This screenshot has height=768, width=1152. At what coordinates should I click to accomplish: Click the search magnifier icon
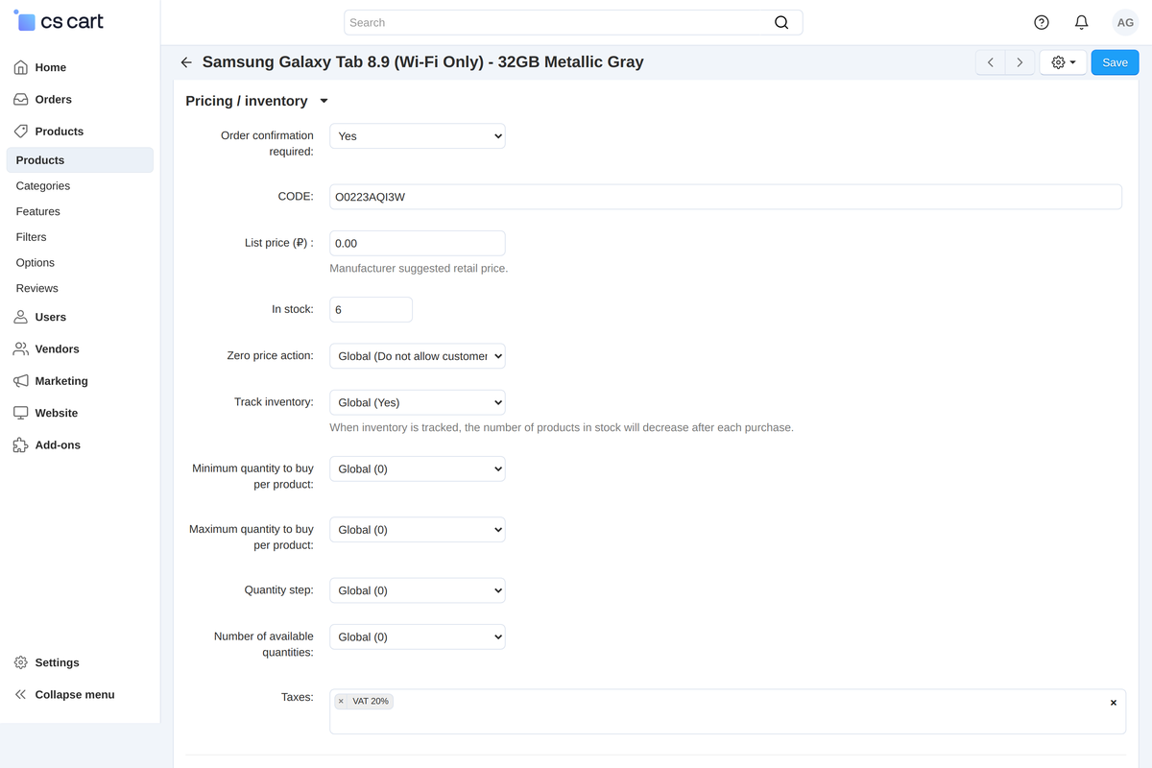pos(781,23)
